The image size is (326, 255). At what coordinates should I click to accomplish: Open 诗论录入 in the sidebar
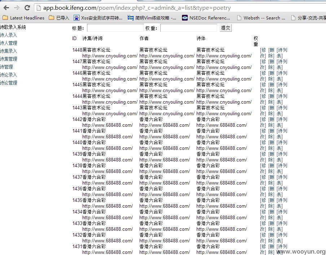(x=9, y=75)
